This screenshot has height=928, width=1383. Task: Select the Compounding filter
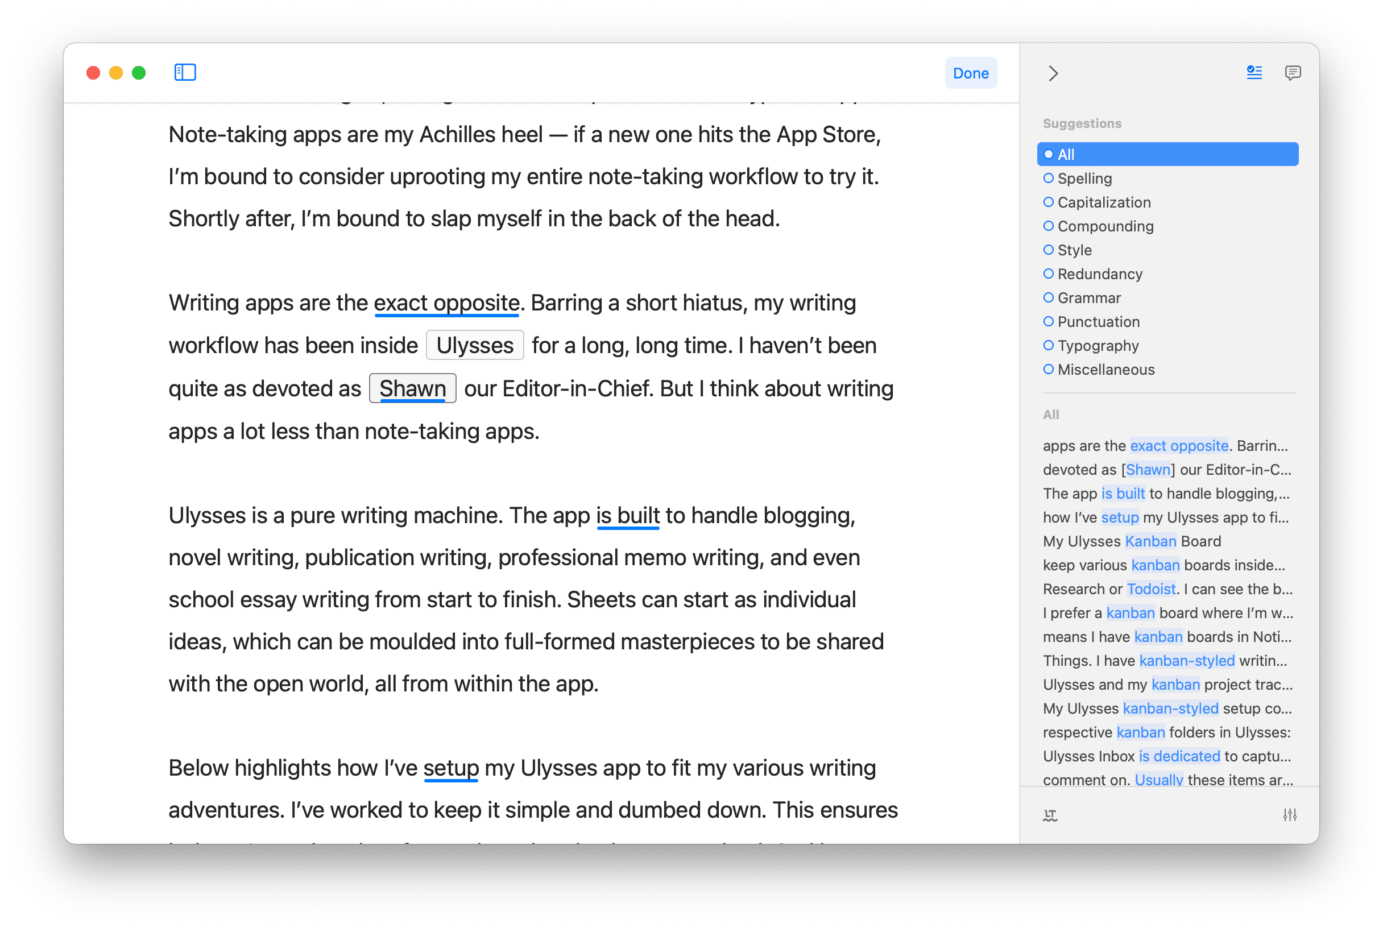tap(1168, 226)
